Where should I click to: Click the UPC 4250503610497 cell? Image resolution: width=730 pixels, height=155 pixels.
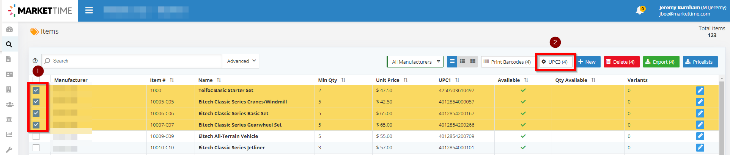click(456, 90)
